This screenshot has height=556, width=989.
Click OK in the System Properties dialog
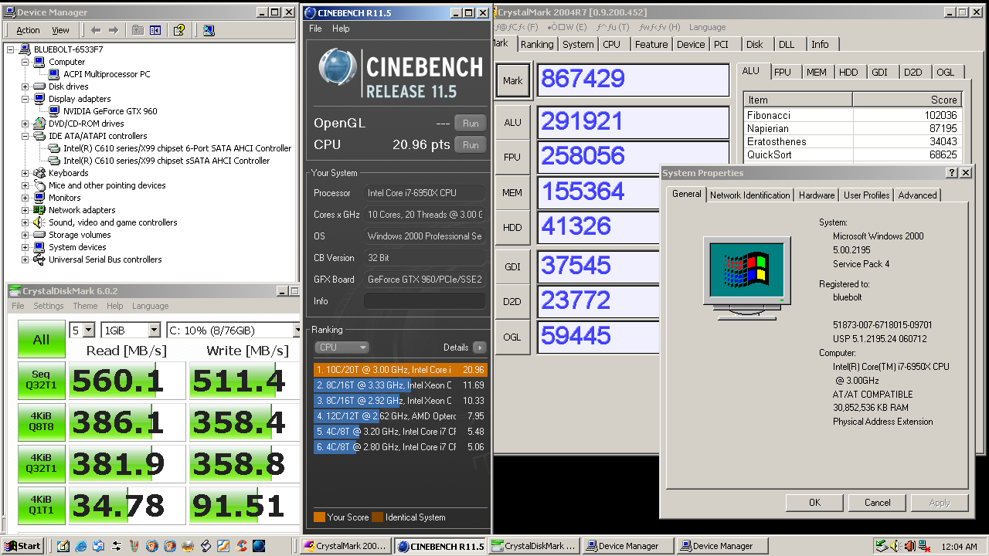pyautogui.click(x=814, y=502)
